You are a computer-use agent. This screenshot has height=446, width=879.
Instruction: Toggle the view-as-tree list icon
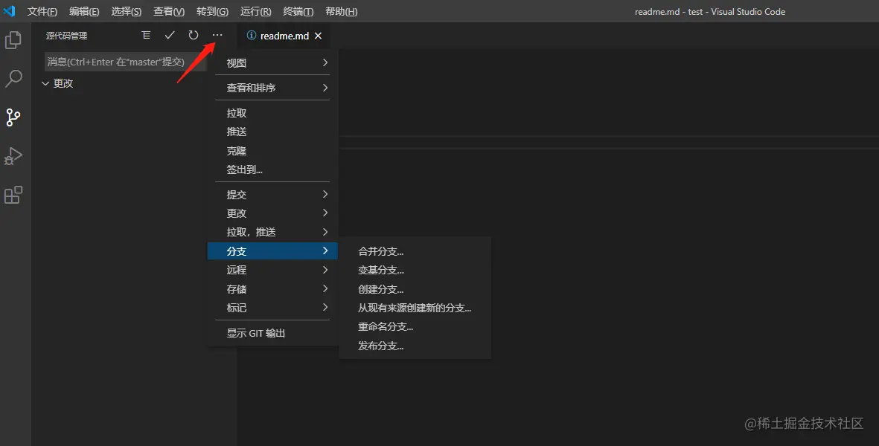pos(146,35)
